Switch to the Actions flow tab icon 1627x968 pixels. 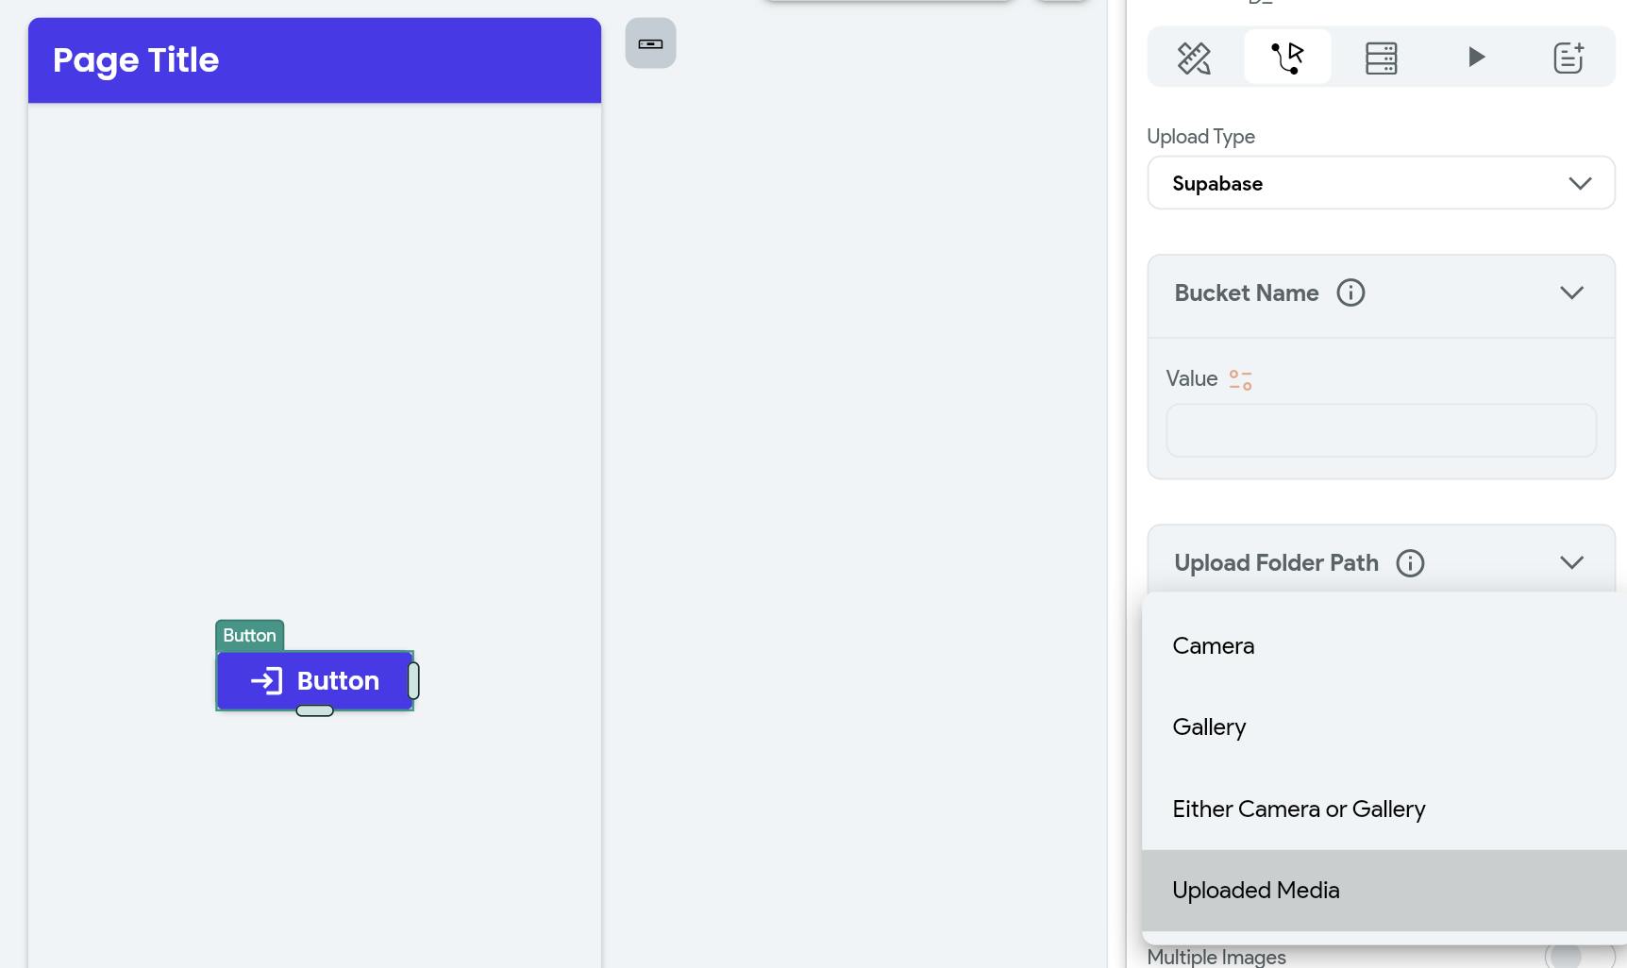point(1287,58)
